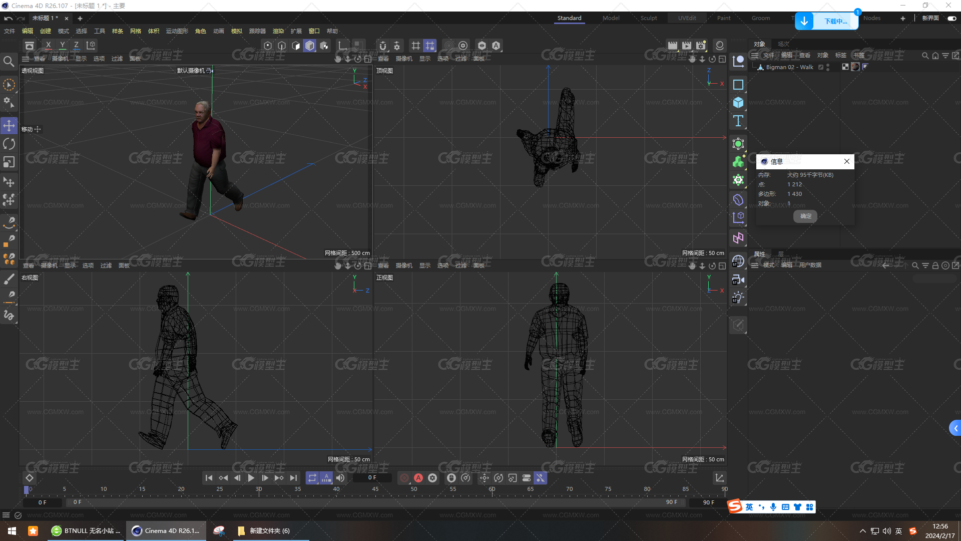Click the Rectangle spline icon

point(738,85)
